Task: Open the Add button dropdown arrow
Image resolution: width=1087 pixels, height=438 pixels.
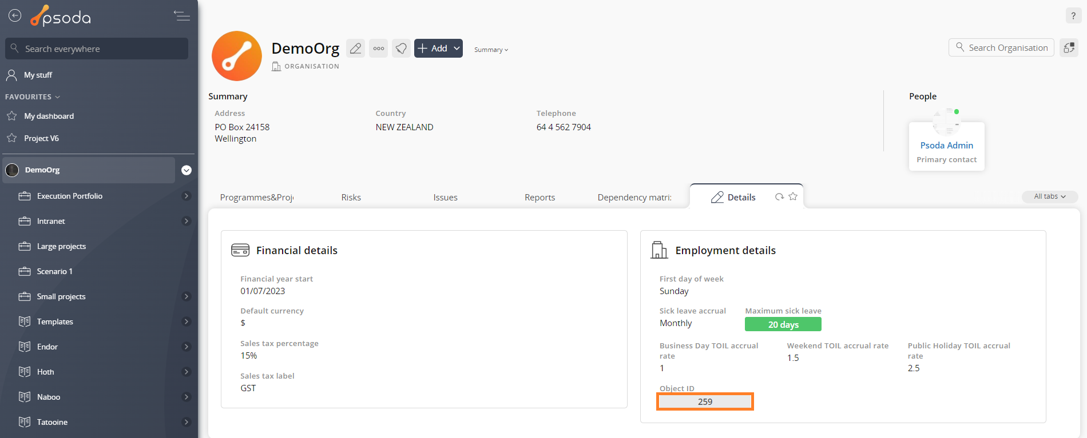Action: pos(457,49)
